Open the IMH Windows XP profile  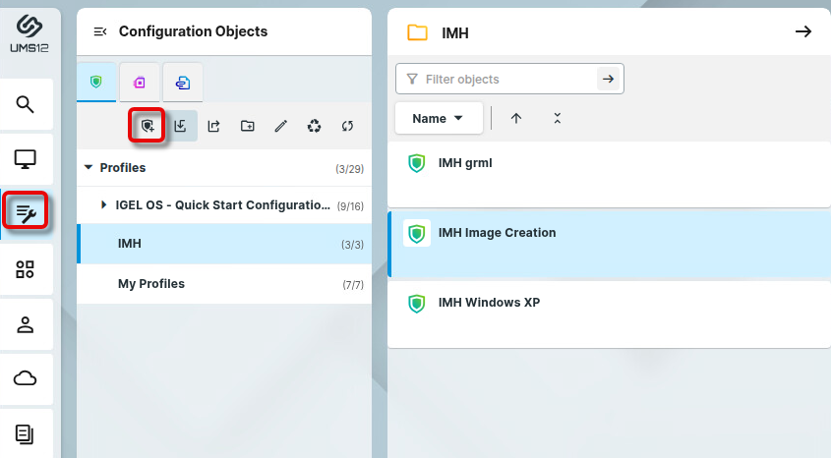pyautogui.click(x=489, y=303)
